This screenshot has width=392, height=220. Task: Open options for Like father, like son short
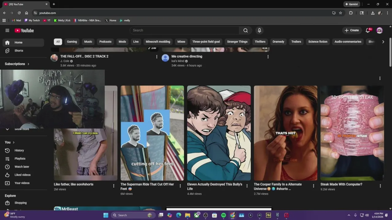click(114, 186)
